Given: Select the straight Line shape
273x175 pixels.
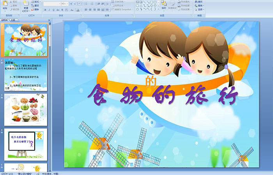Looking at the screenshot, I should pyautogui.click(x=145, y=2).
